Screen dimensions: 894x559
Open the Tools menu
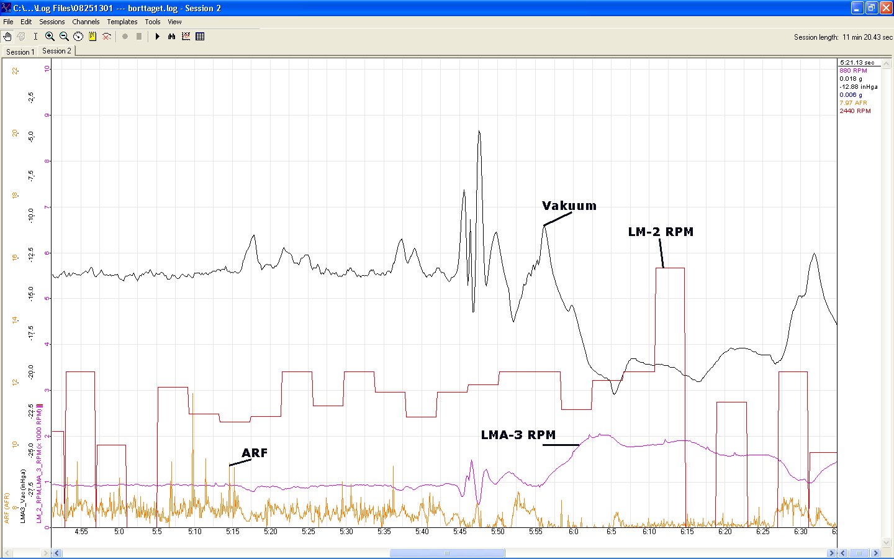(x=153, y=22)
